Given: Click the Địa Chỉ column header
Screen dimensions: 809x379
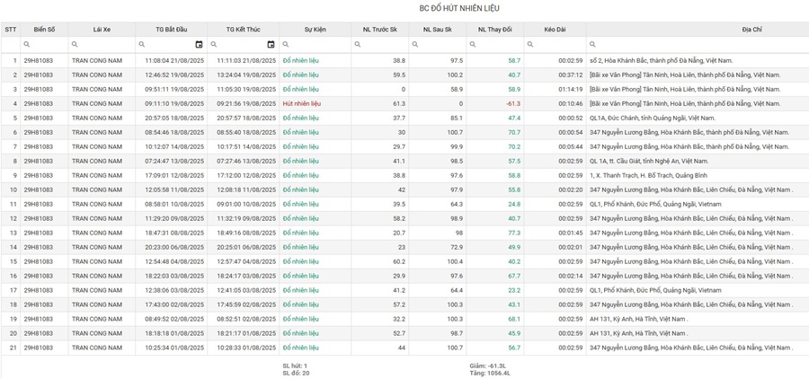Looking at the screenshot, I should point(751,29).
